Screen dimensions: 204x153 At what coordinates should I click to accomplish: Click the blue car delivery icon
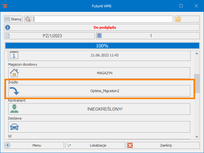click(x=14, y=127)
